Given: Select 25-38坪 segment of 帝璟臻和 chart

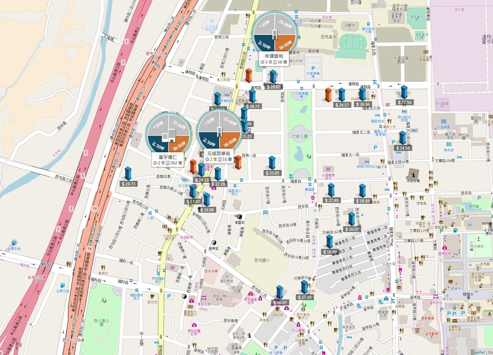Looking at the screenshot, I should click(284, 24).
